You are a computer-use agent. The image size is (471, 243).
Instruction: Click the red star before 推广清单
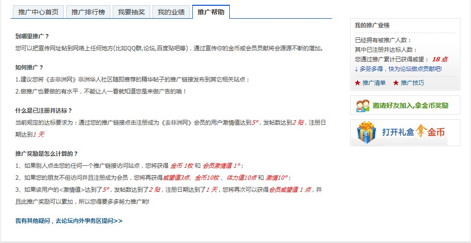coord(357,83)
